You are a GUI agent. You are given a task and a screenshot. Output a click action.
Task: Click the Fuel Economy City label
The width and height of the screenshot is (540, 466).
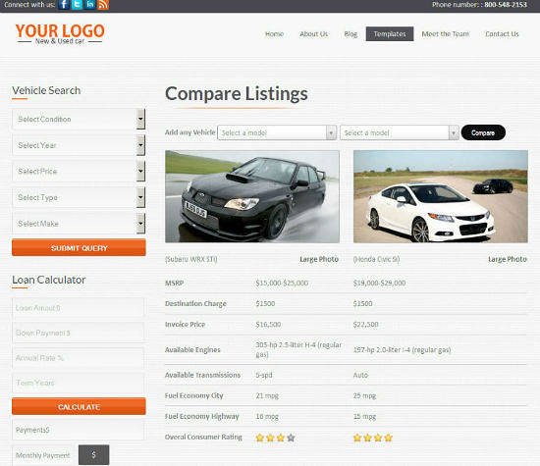coord(193,395)
